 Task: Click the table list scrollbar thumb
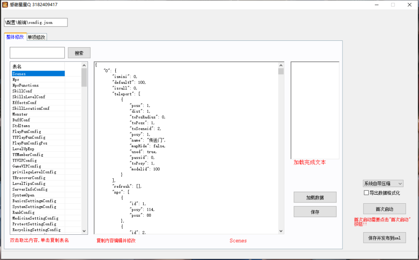pos(84,77)
